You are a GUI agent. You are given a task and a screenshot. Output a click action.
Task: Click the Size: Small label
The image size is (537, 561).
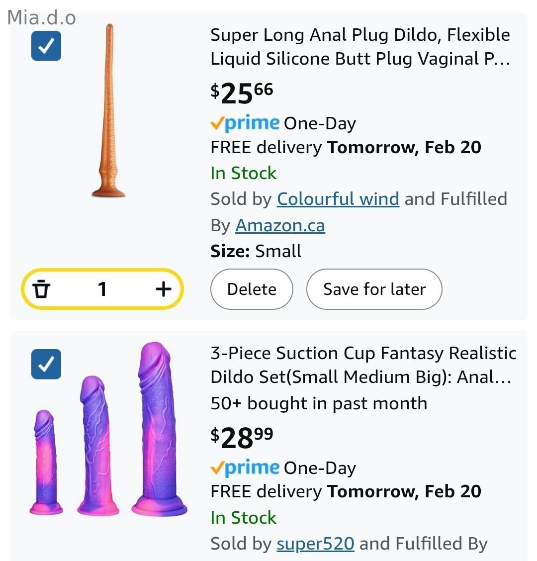point(256,251)
